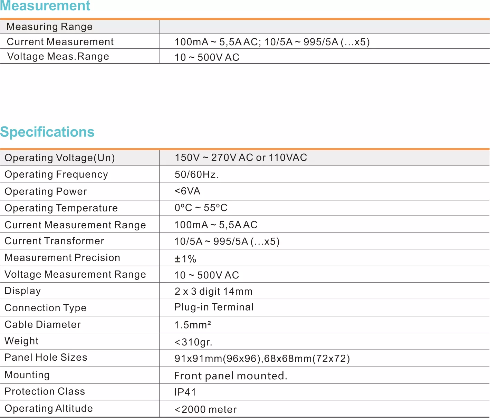Click the 'Measurement' heading
Screen dimensions: 490x418
(45, 6)
